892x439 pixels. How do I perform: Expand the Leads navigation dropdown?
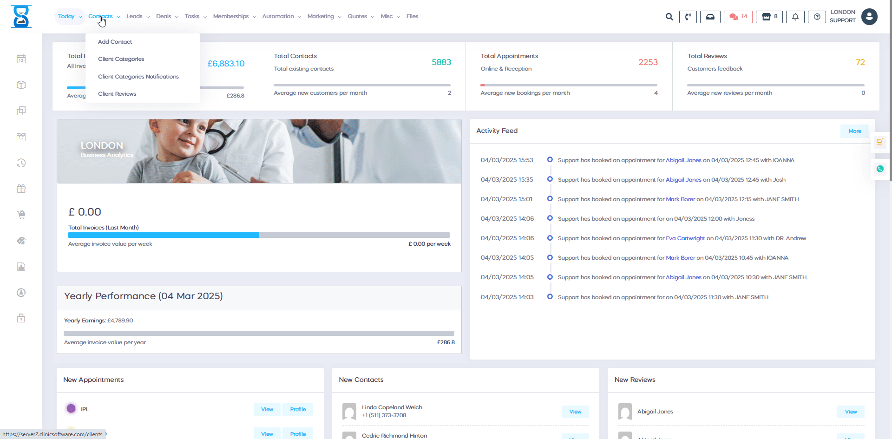(135, 16)
